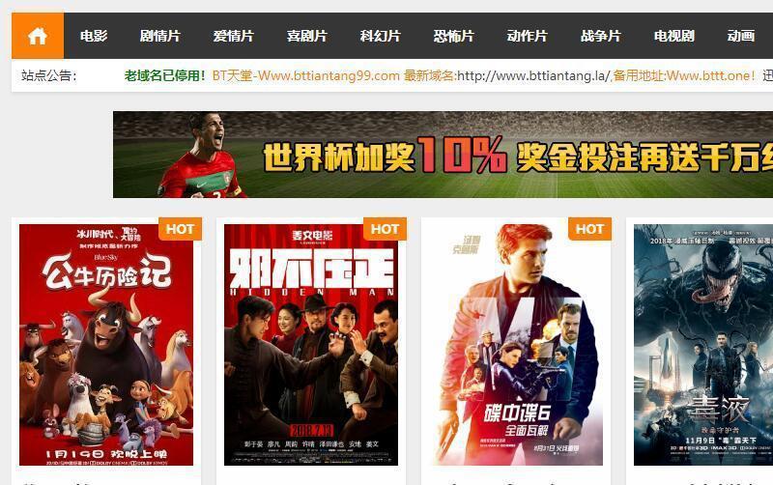Choose the 动作片 category
The height and width of the screenshot is (485, 773).
(x=528, y=36)
